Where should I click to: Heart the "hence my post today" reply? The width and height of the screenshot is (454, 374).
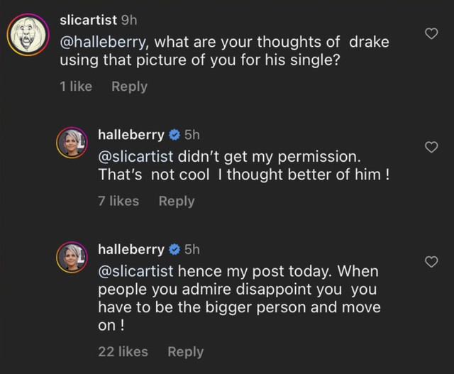pos(431,263)
